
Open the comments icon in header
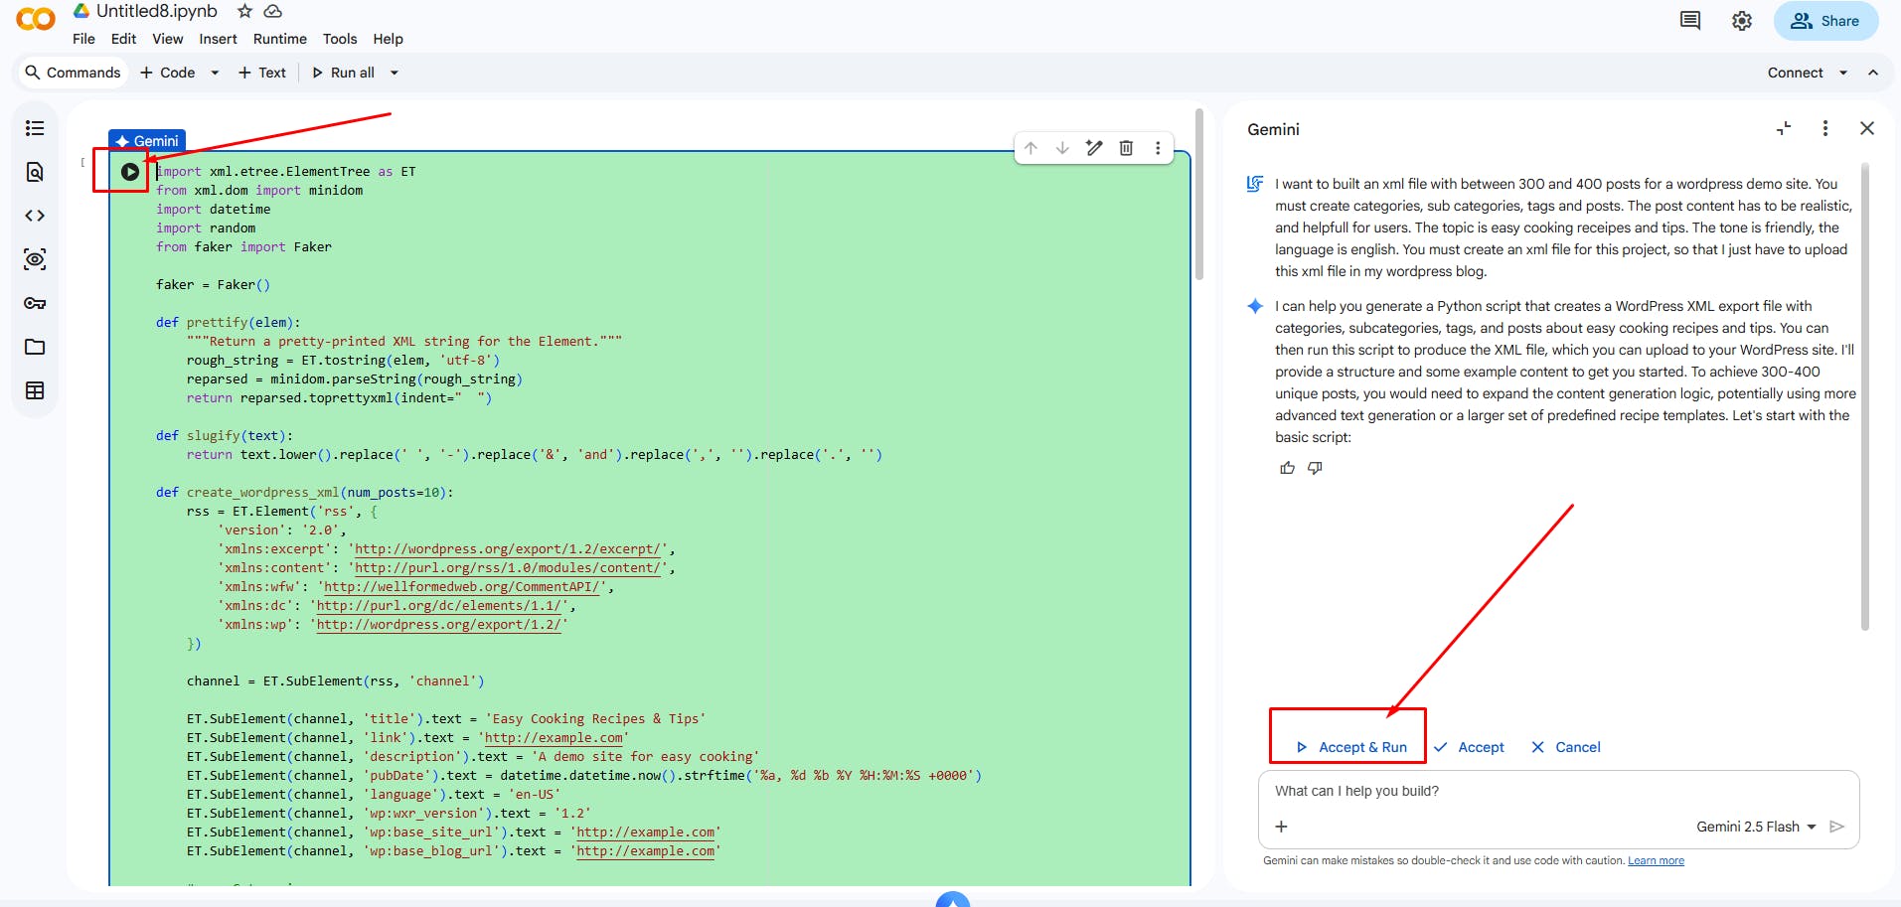point(1690,21)
